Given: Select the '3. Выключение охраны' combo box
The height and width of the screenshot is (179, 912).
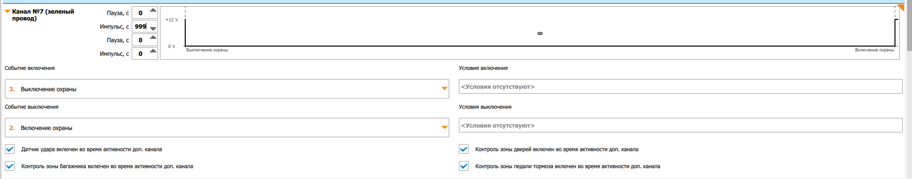Looking at the screenshot, I should (x=227, y=89).
